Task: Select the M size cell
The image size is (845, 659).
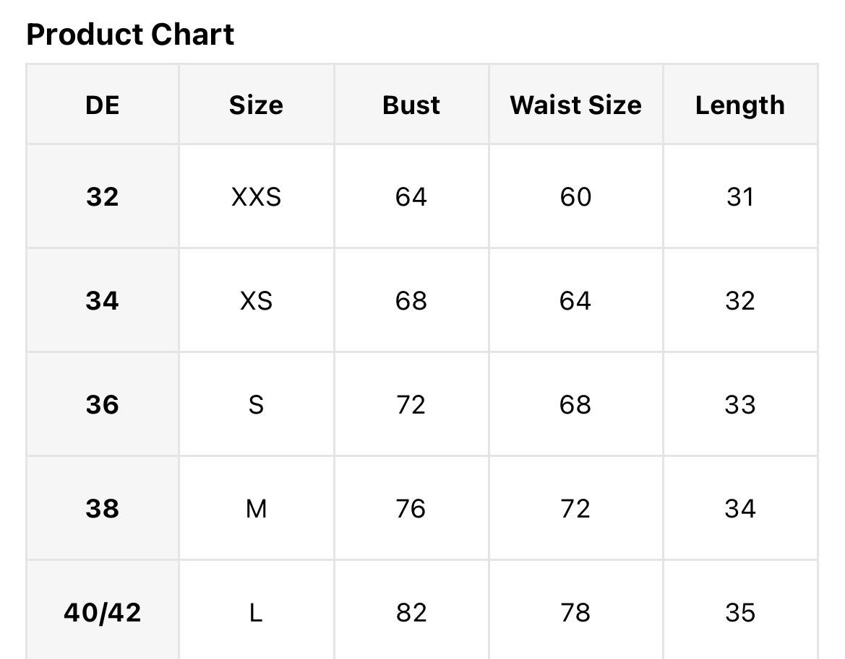Action: tap(256, 508)
